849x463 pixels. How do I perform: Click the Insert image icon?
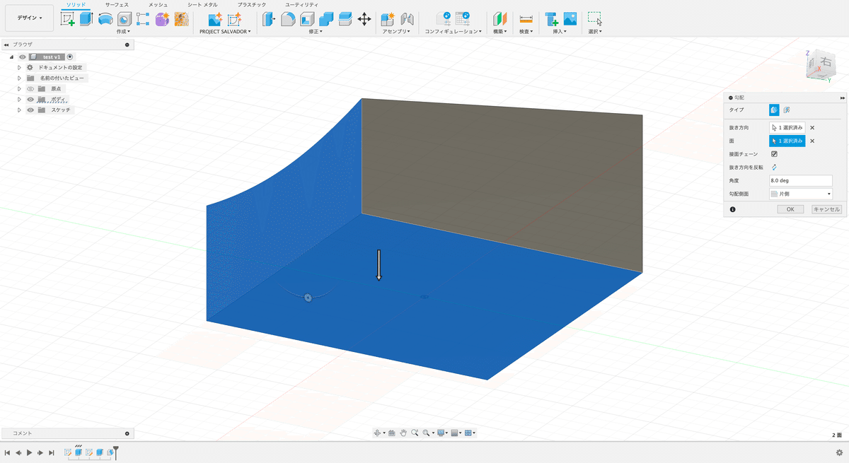click(x=570, y=19)
